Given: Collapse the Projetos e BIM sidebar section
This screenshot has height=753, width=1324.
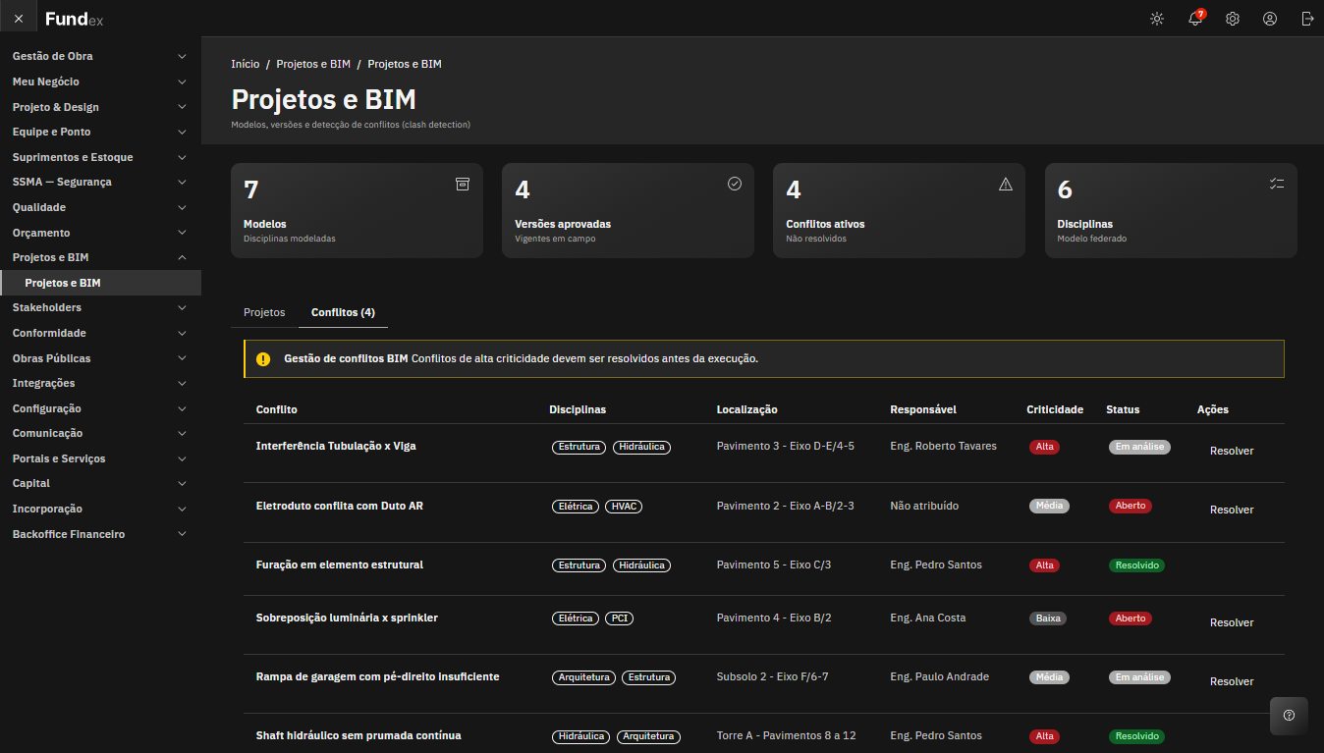Looking at the screenshot, I should pos(100,257).
